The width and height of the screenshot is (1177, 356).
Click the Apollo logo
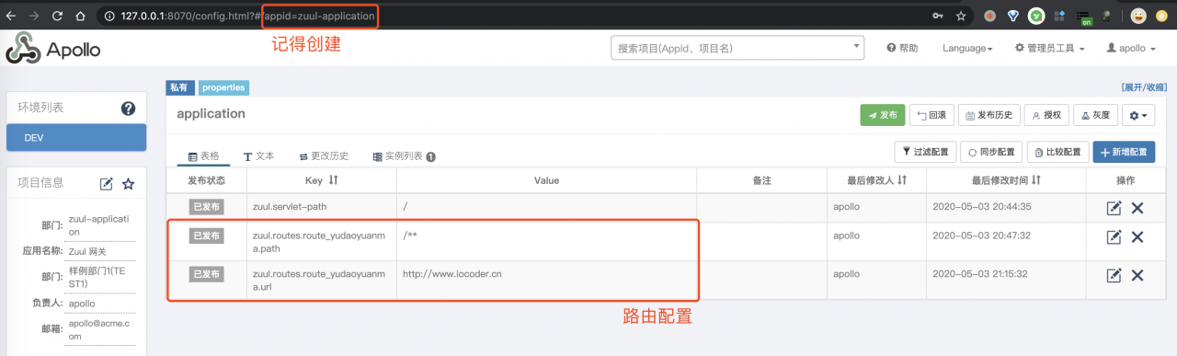pos(53,48)
